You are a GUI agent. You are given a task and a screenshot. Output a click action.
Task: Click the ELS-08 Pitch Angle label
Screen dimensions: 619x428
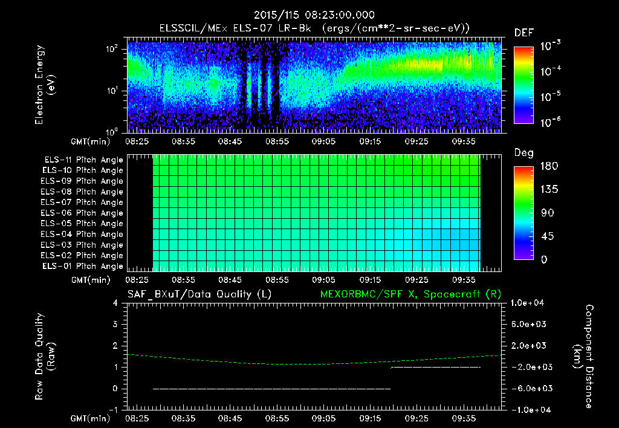(82, 192)
